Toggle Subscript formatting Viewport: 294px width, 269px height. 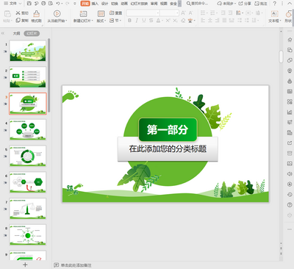click(175, 21)
